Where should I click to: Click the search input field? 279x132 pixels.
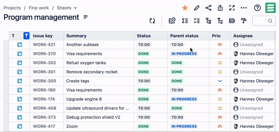264,21
